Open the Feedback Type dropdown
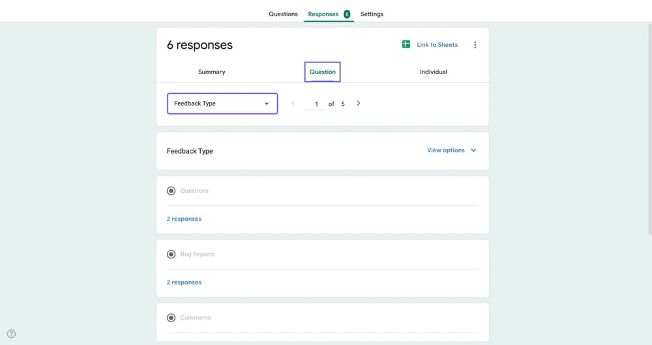Screen dimensions: 652x345 [222, 103]
